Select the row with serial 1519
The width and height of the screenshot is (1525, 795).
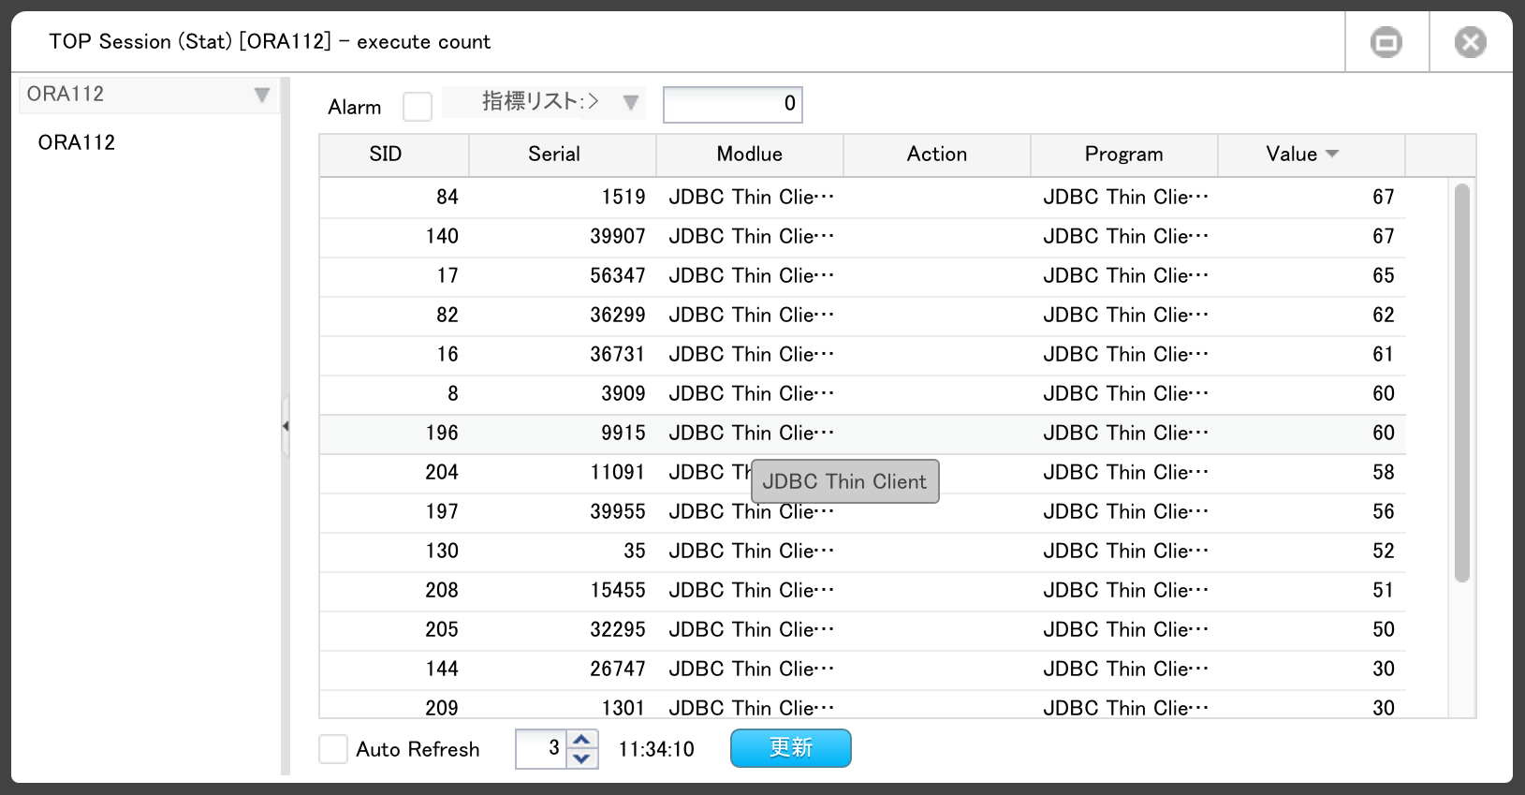pos(862,198)
